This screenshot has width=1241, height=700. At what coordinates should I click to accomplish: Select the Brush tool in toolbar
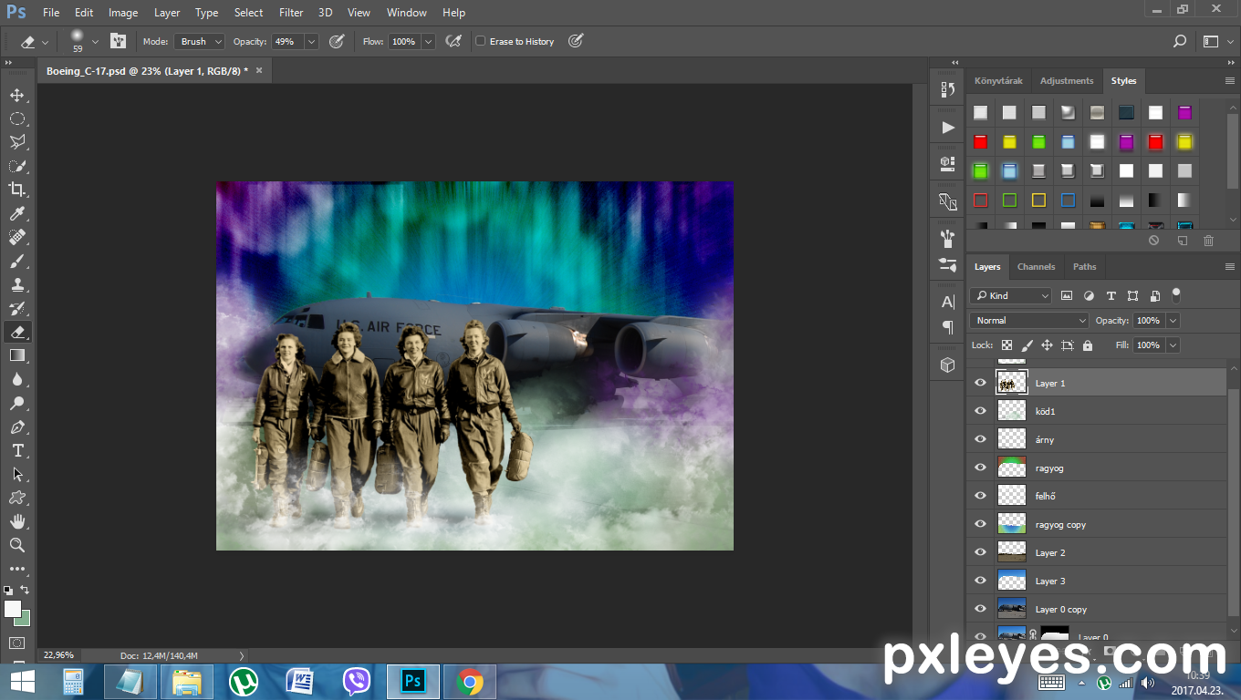(x=17, y=261)
